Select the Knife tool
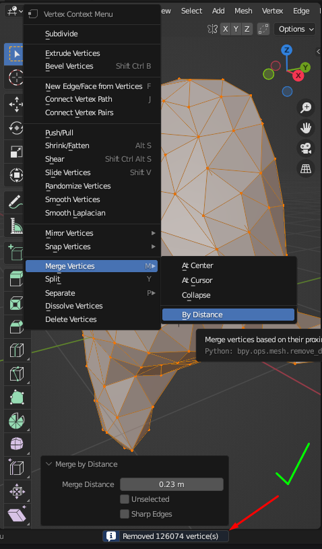322x549 pixels. click(16, 374)
